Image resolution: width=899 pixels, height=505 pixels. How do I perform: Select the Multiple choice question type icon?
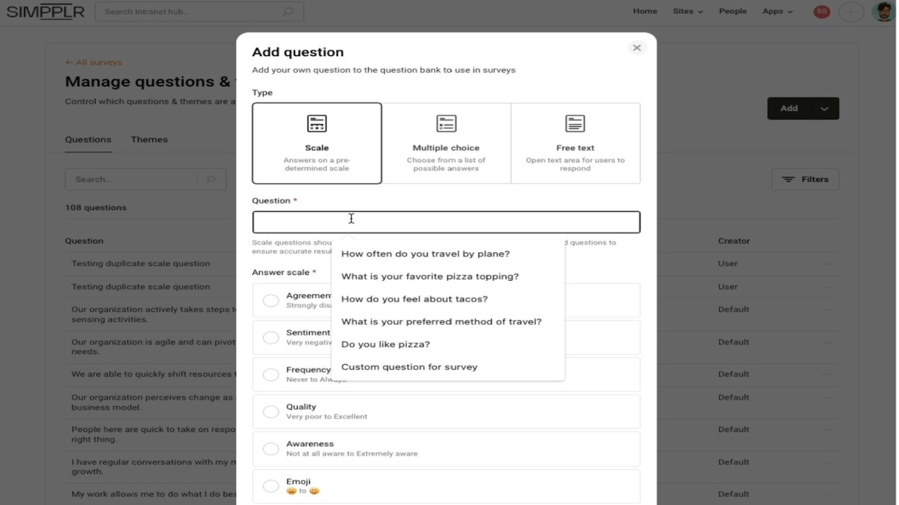click(x=446, y=123)
